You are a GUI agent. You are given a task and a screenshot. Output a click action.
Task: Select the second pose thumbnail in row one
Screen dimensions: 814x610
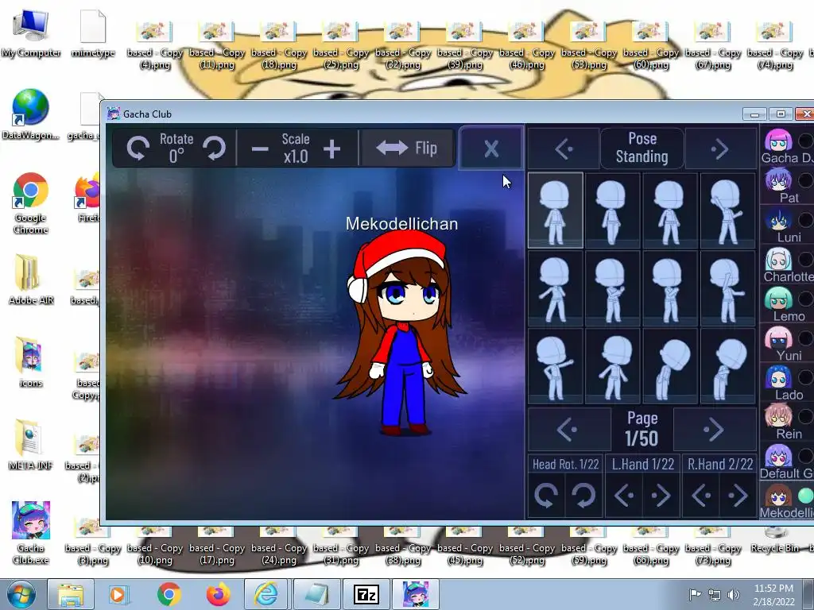(x=613, y=210)
